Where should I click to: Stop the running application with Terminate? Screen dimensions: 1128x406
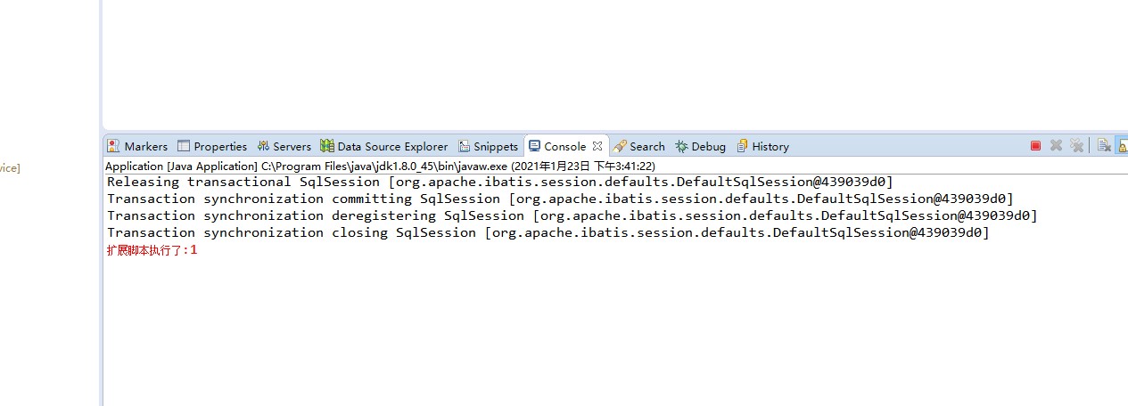pyautogui.click(x=1035, y=146)
